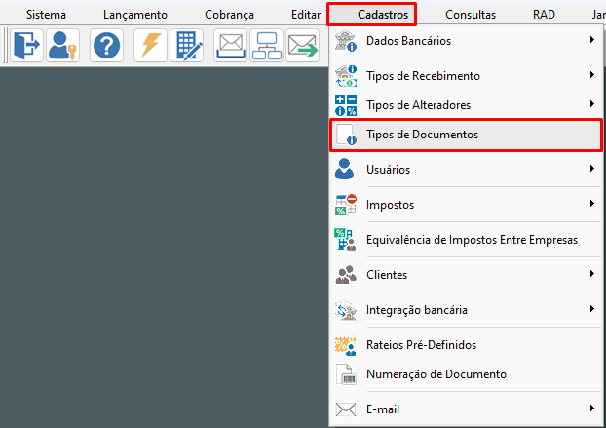Choose Clientes menu entry
Viewport: 606px width, 428px height.
click(466, 275)
